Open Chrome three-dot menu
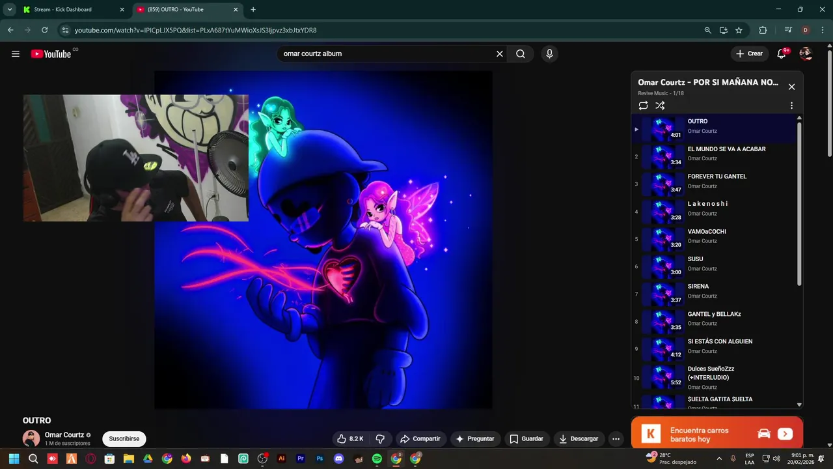The width and height of the screenshot is (833, 469). tap(823, 30)
